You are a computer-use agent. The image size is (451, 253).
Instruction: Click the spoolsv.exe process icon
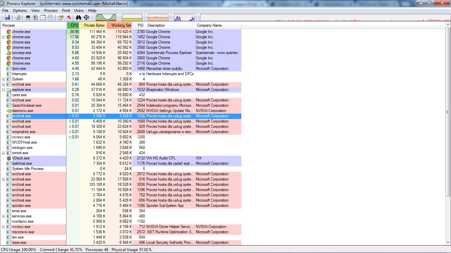pos(9,206)
